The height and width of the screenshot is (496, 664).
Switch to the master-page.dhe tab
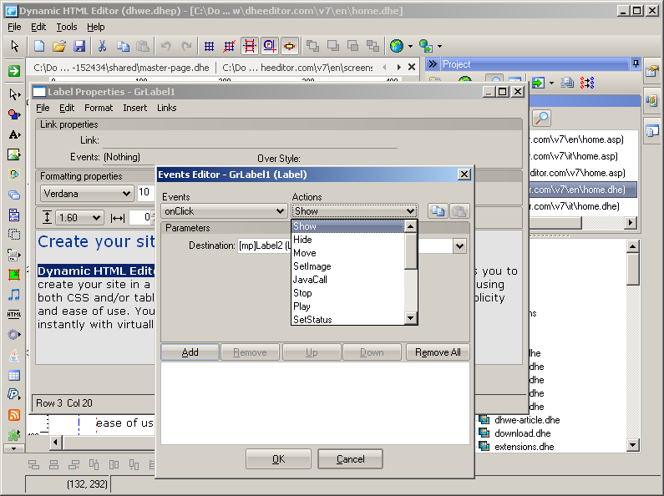click(x=122, y=68)
